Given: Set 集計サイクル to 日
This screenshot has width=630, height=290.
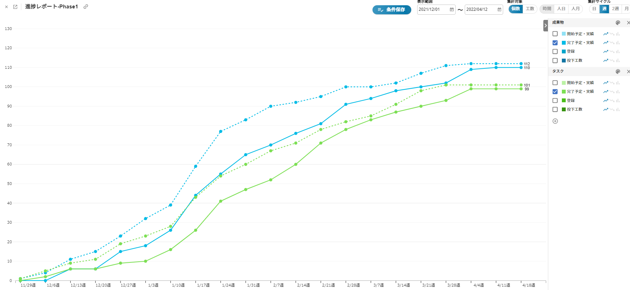Looking at the screenshot, I should point(594,9).
